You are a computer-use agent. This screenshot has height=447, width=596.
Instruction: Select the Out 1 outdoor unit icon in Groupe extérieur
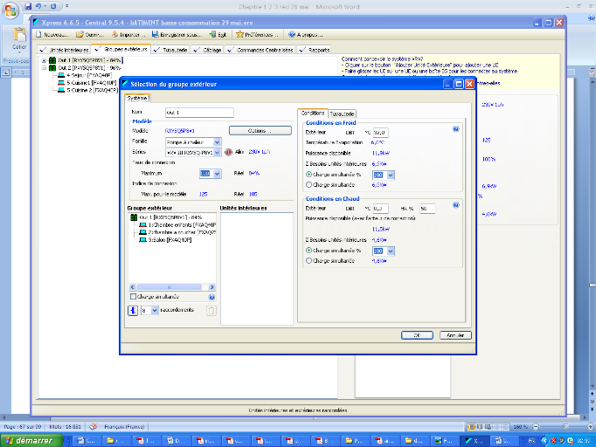pos(135,217)
